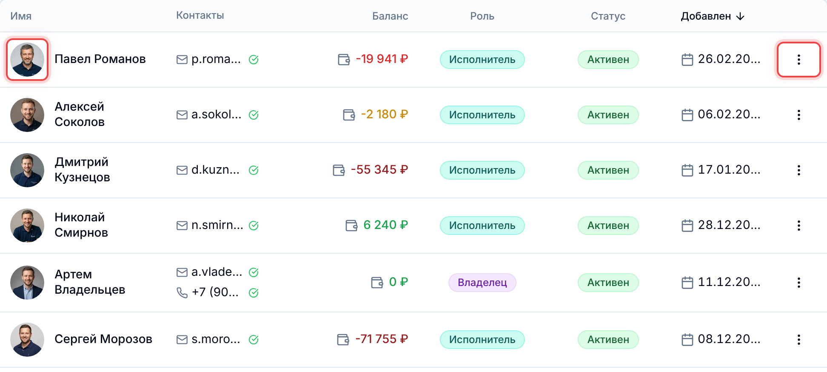Click the wallet icon beside 0 ₽ balance

click(x=377, y=283)
